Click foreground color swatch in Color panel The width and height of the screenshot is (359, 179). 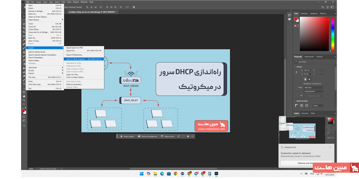296,19
